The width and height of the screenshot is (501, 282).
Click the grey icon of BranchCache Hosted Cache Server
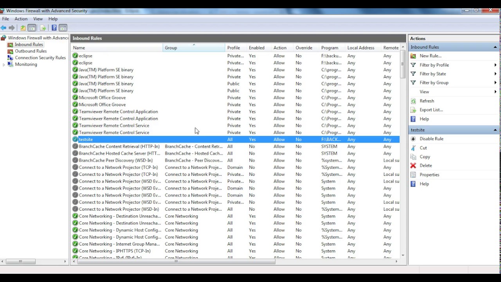pyautogui.click(x=75, y=154)
